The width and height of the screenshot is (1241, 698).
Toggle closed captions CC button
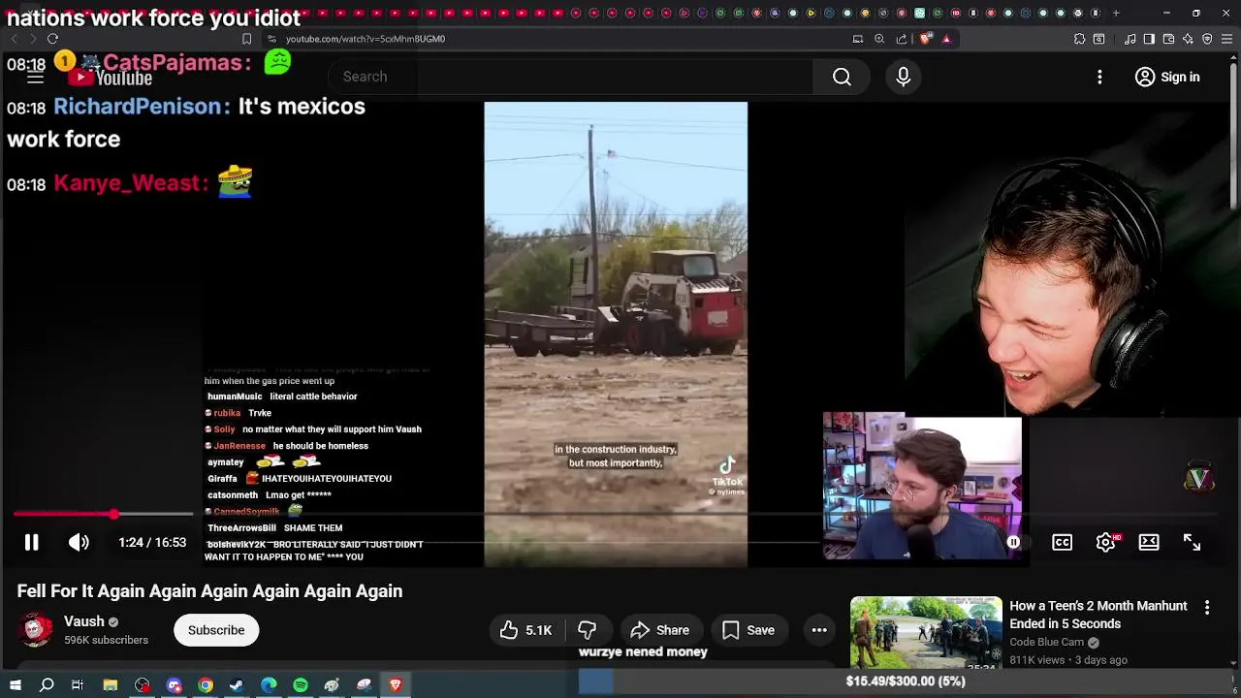point(1063,543)
